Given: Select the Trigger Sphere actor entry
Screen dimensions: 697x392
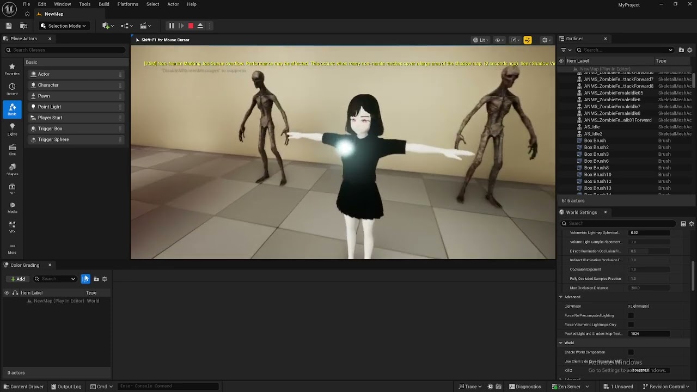Looking at the screenshot, I should (76, 139).
